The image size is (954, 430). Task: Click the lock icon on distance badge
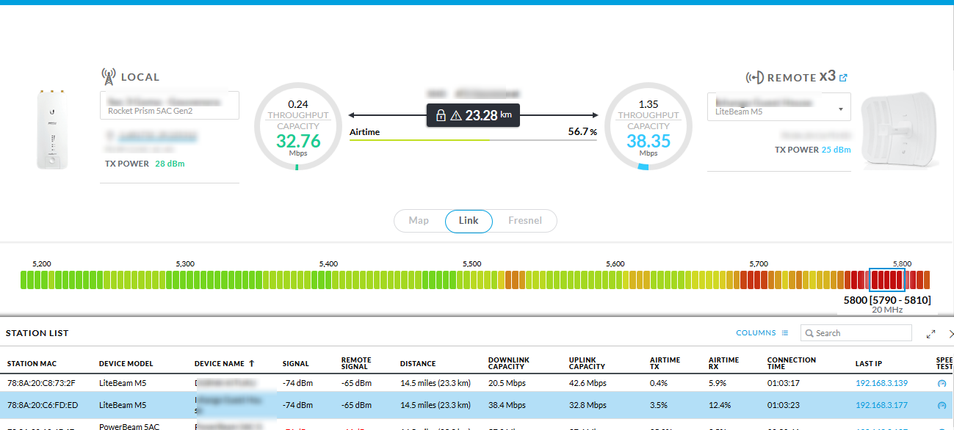click(441, 115)
